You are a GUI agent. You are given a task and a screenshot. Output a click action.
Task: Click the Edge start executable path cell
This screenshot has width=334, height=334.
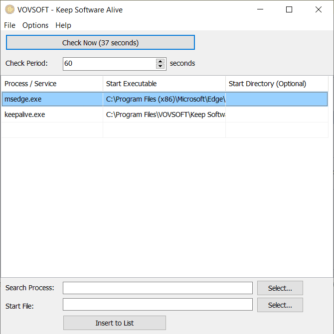coord(164,99)
